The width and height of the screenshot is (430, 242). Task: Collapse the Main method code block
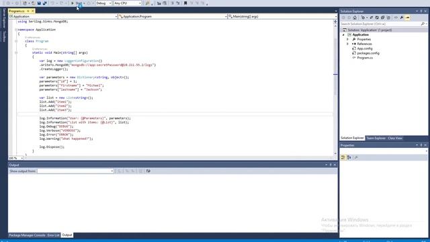16,52
